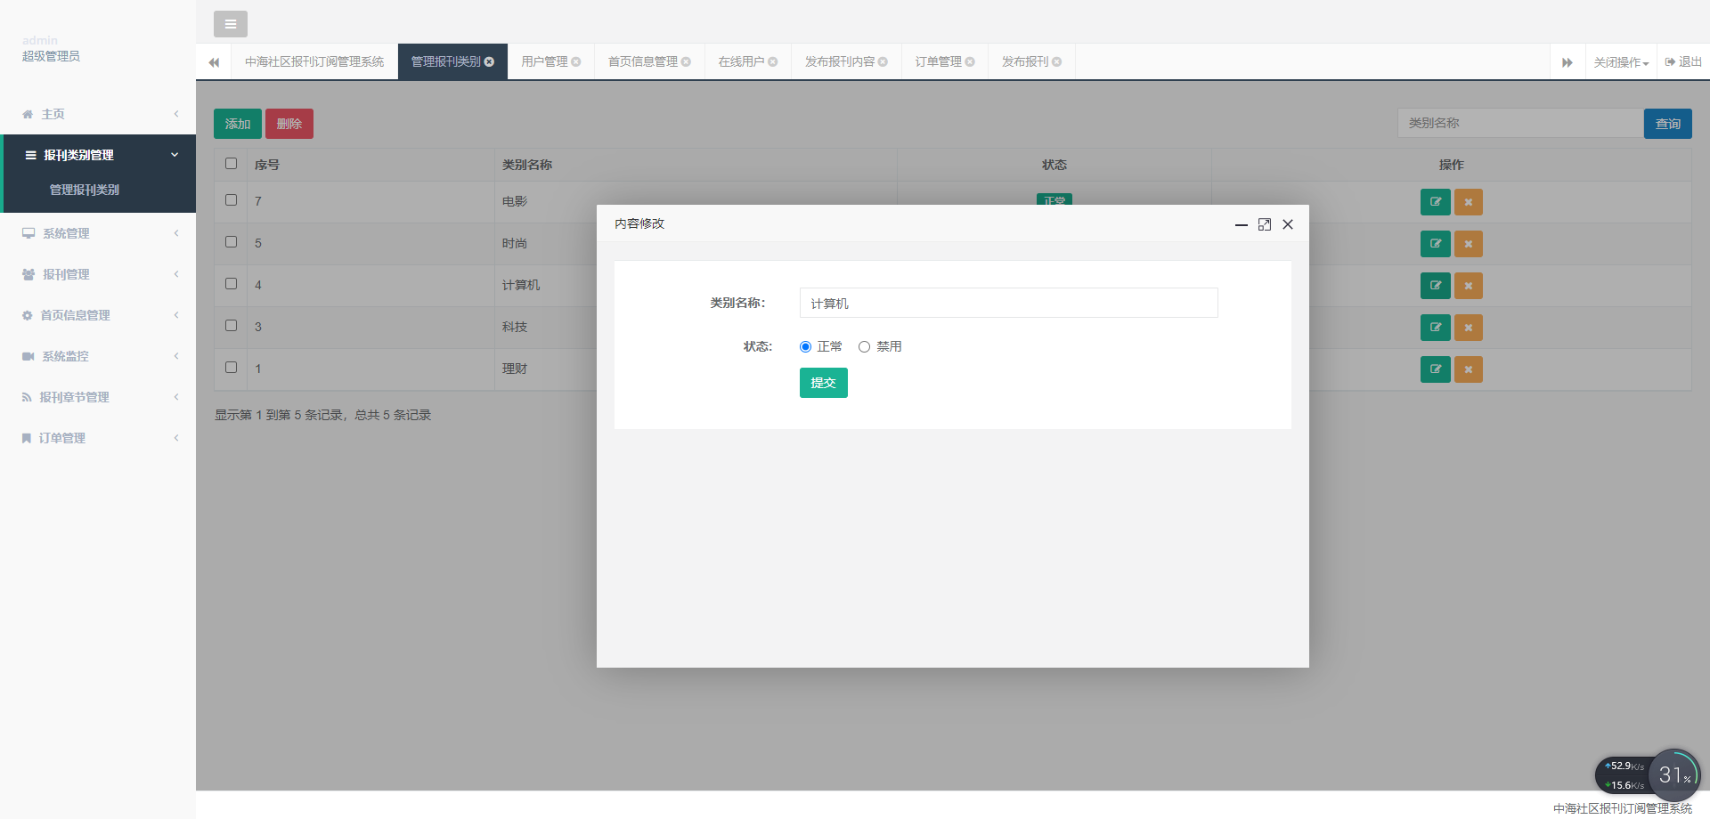Expand the 报刊管理 sidebar menu
The image size is (1710, 819).
(99, 274)
